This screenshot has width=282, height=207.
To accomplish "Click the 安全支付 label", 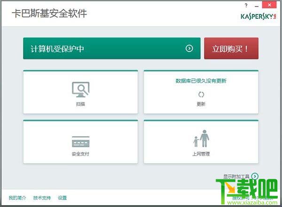I will tap(80, 154).
